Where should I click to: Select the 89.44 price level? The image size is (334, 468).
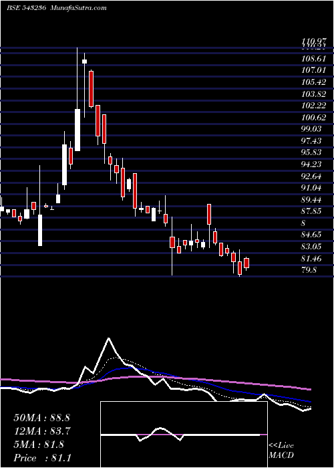tap(311, 199)
